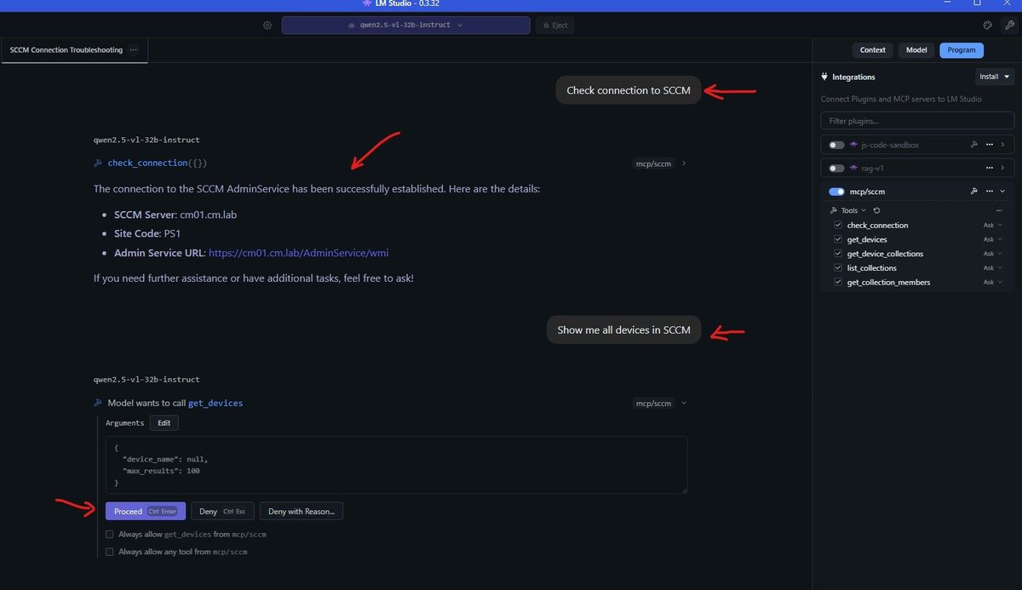
Task: Switch to the Context tab
Action: point(872,50)
